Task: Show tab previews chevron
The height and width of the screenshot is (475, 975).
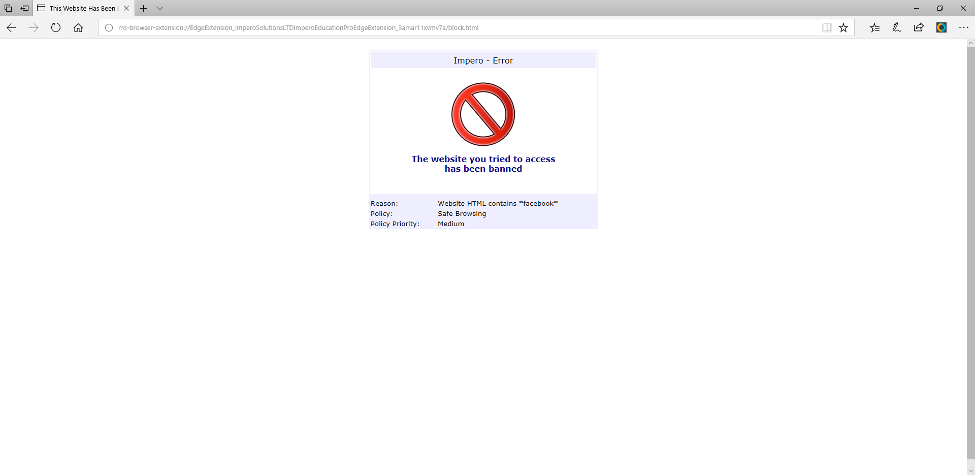Action: point(159,8)
